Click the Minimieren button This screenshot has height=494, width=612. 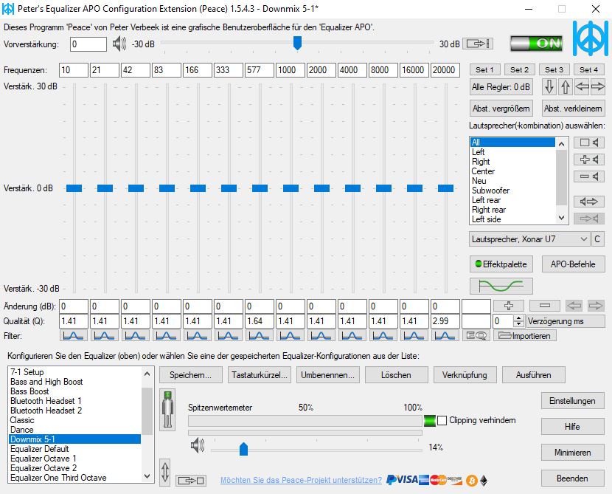pyautogui.click(x=573, y=453)
